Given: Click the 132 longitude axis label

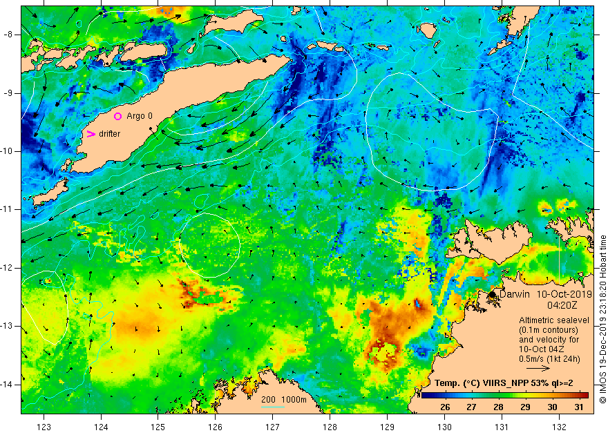Looking at the screenshot, I should (559, 427).
